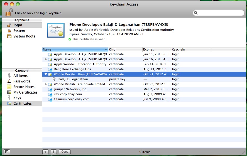Show the My Certificates category
This screenshot has height=156, width=247.
22,92
